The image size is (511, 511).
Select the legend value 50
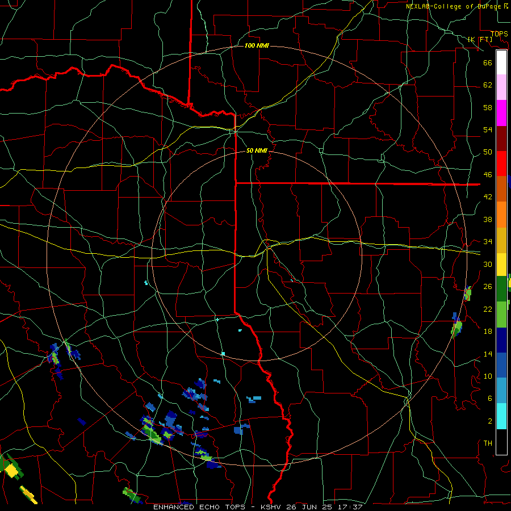point(488,152)
